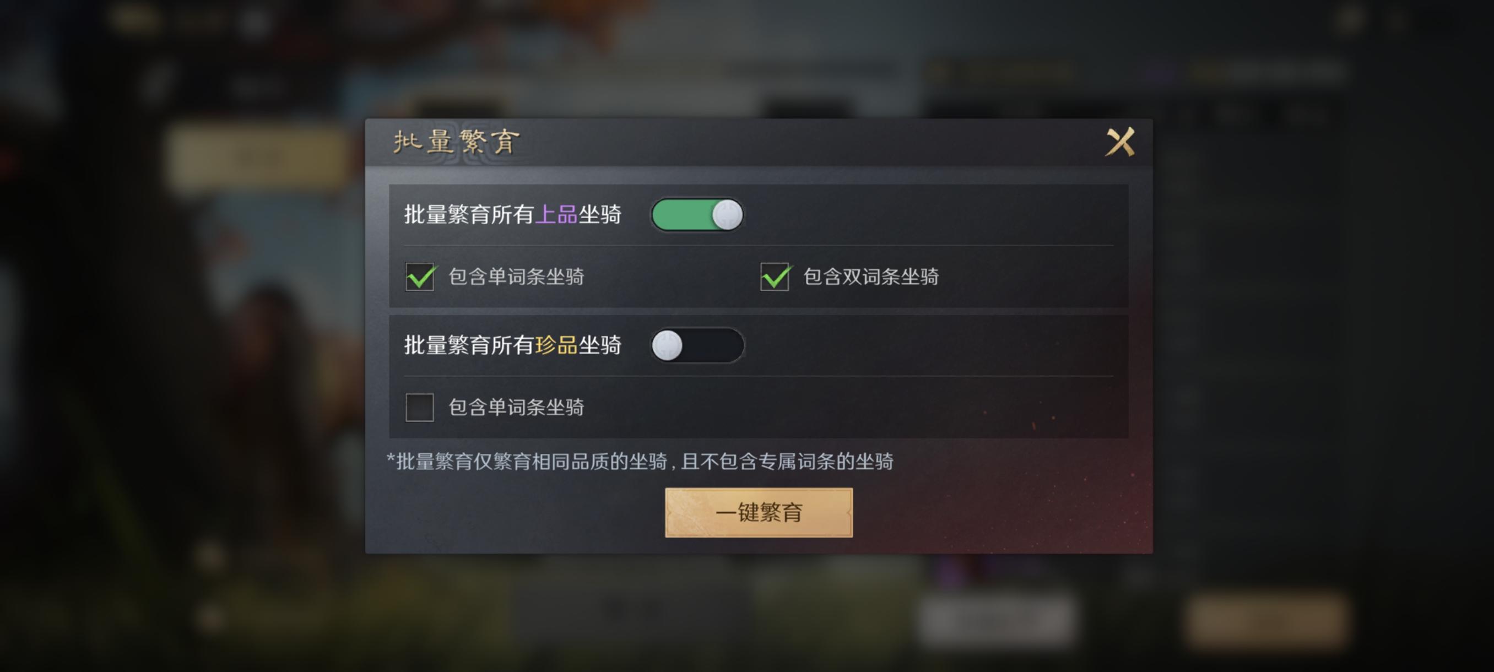Viewport: 1494px width, 672px height.
Task: Click the 批量繁育所有上品坐骑 row label
Action: click(513, 214)
